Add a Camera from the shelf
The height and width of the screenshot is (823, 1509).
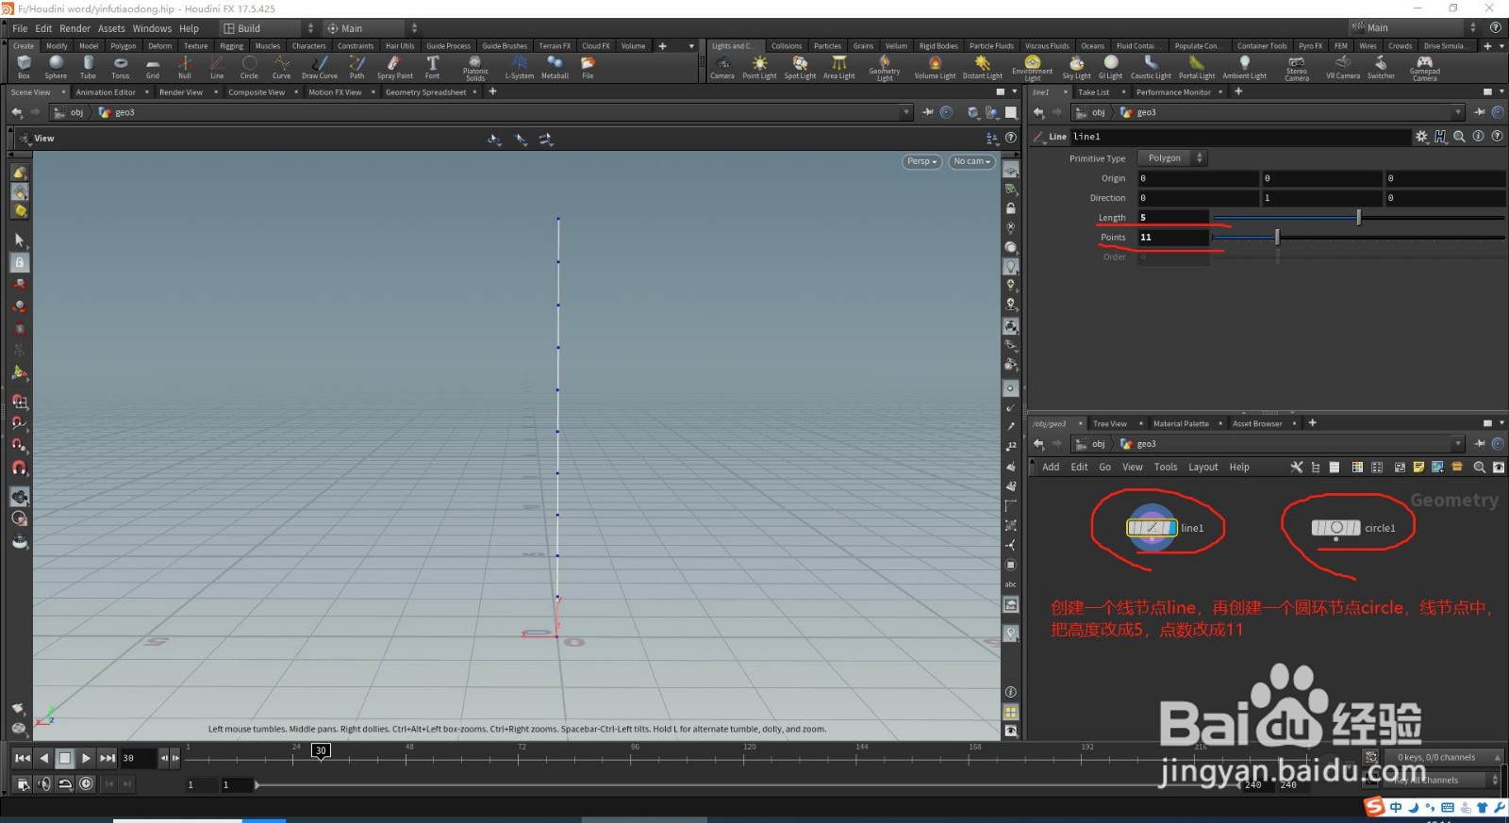[722, 67]
